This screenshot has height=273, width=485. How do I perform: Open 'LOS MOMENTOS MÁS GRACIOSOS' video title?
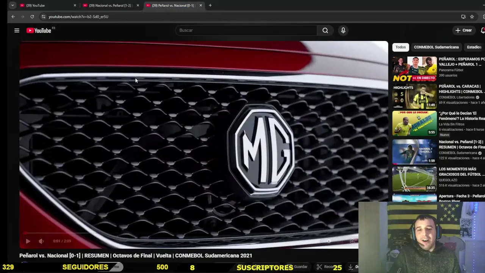pyautogui.click(x=462, y=172)
